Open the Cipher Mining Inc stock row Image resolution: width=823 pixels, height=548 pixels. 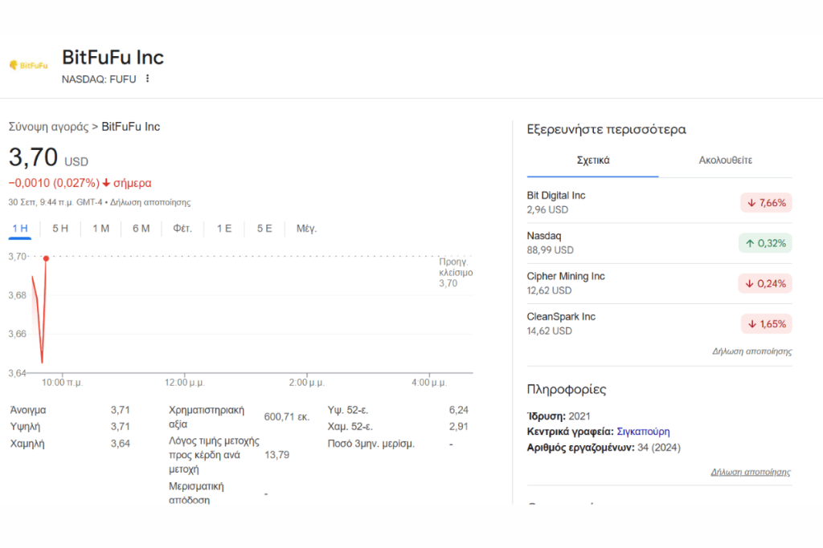[659, 283]
